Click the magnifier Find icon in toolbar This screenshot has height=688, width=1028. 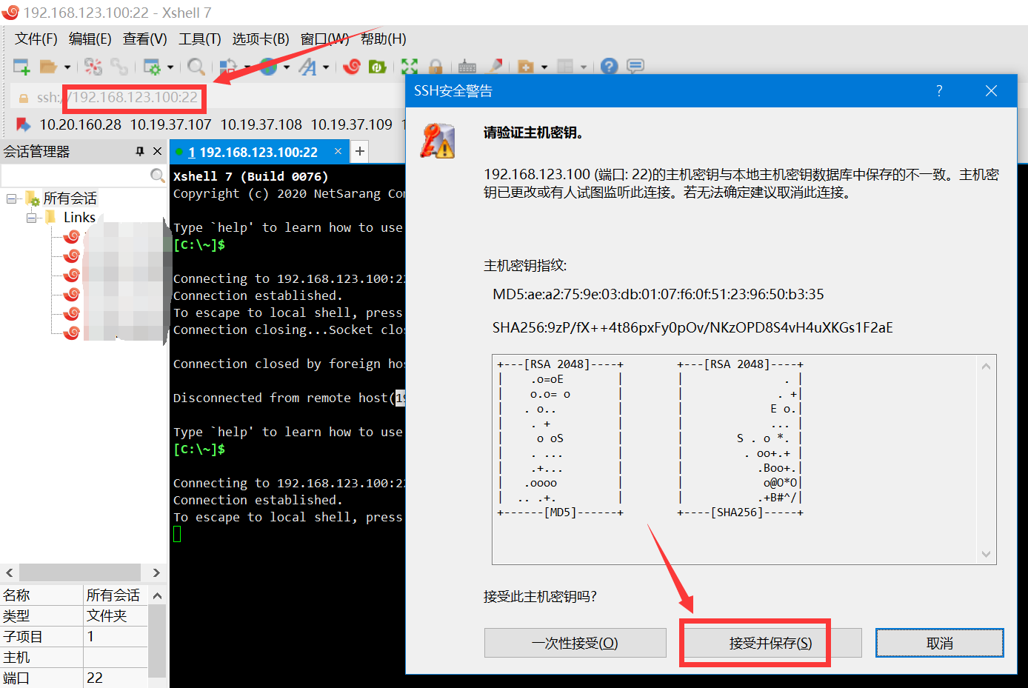[196, 67]
